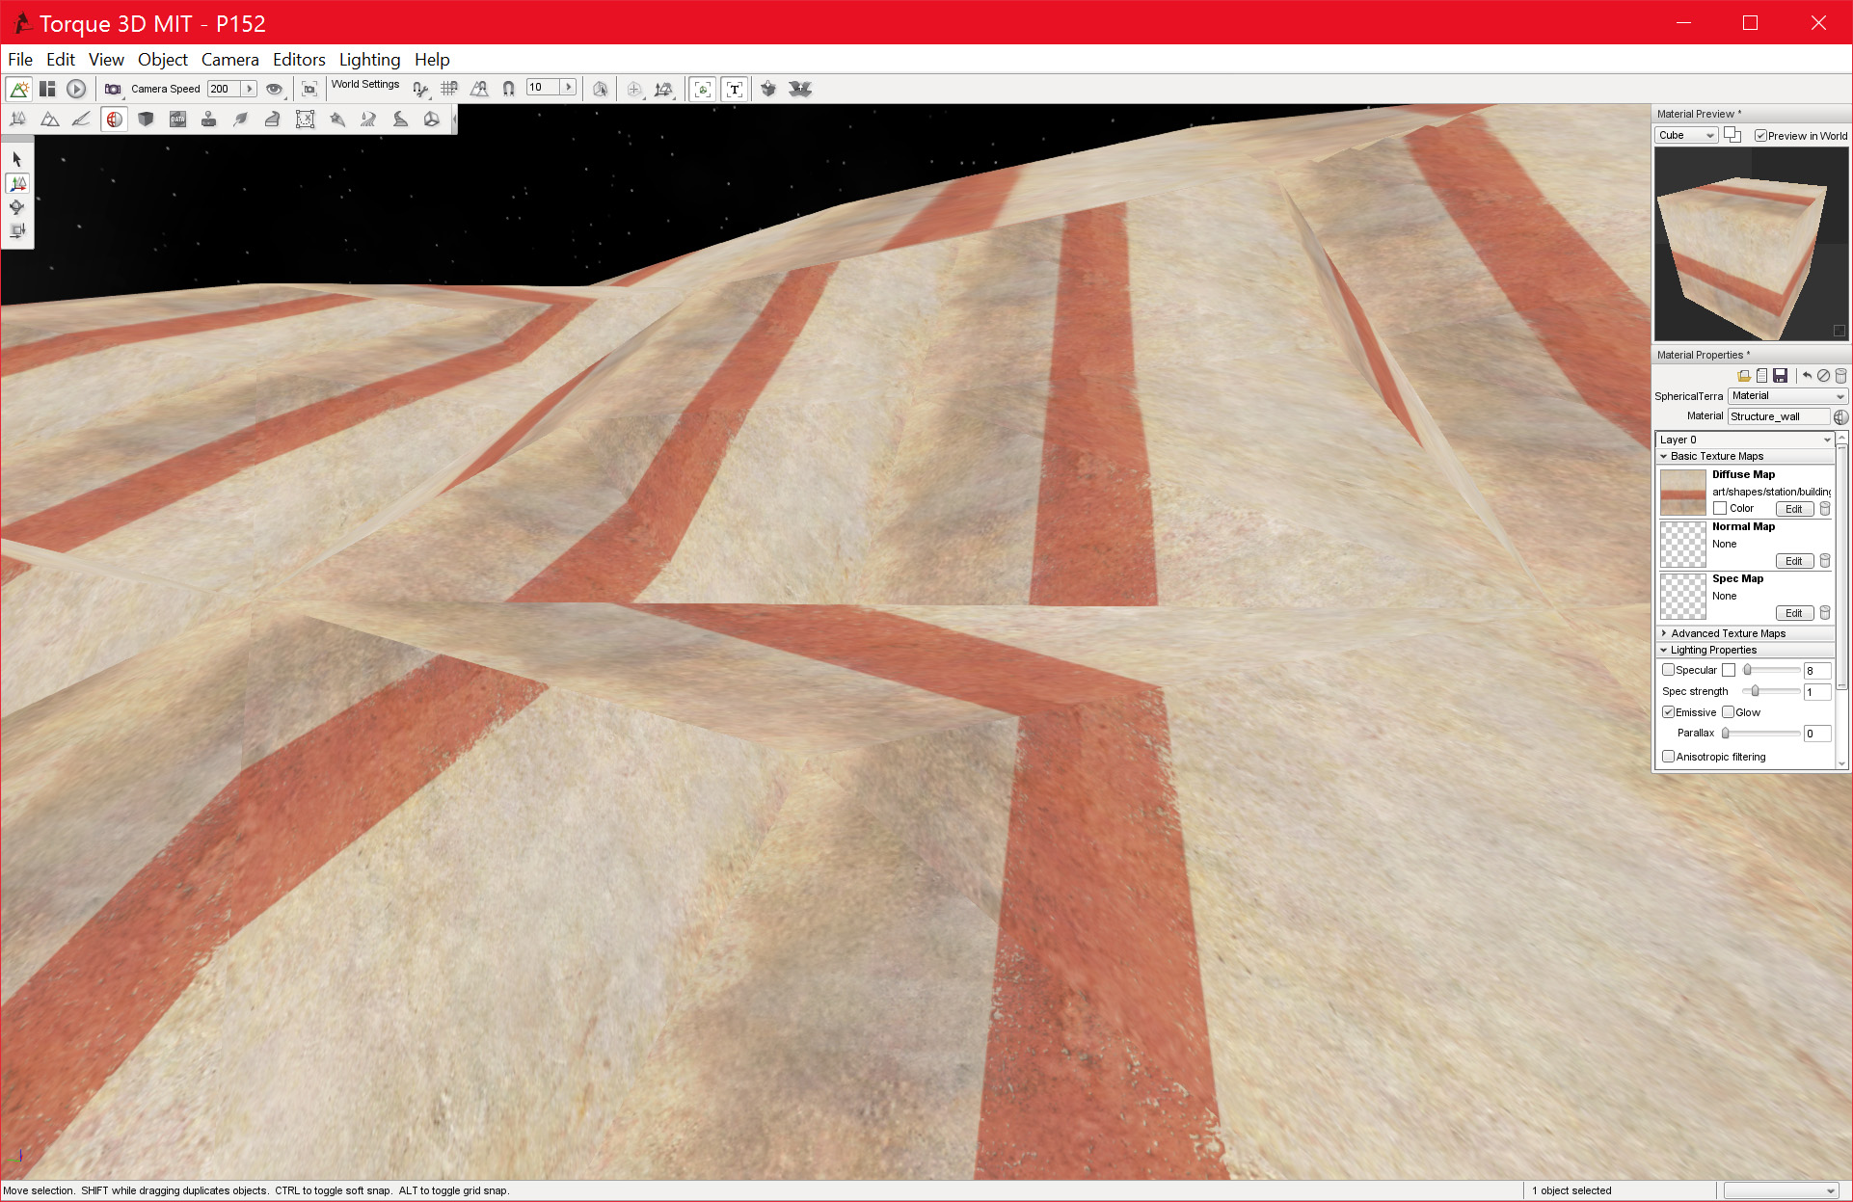Pick the Scale selection tool
Viewport: 1853px width, 1202px height.
pos(16,231)
